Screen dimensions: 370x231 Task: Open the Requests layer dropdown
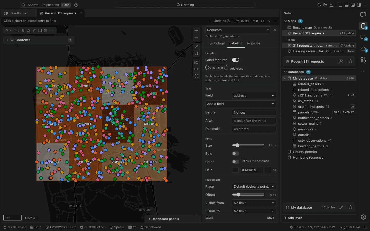(x=238, y=30)
